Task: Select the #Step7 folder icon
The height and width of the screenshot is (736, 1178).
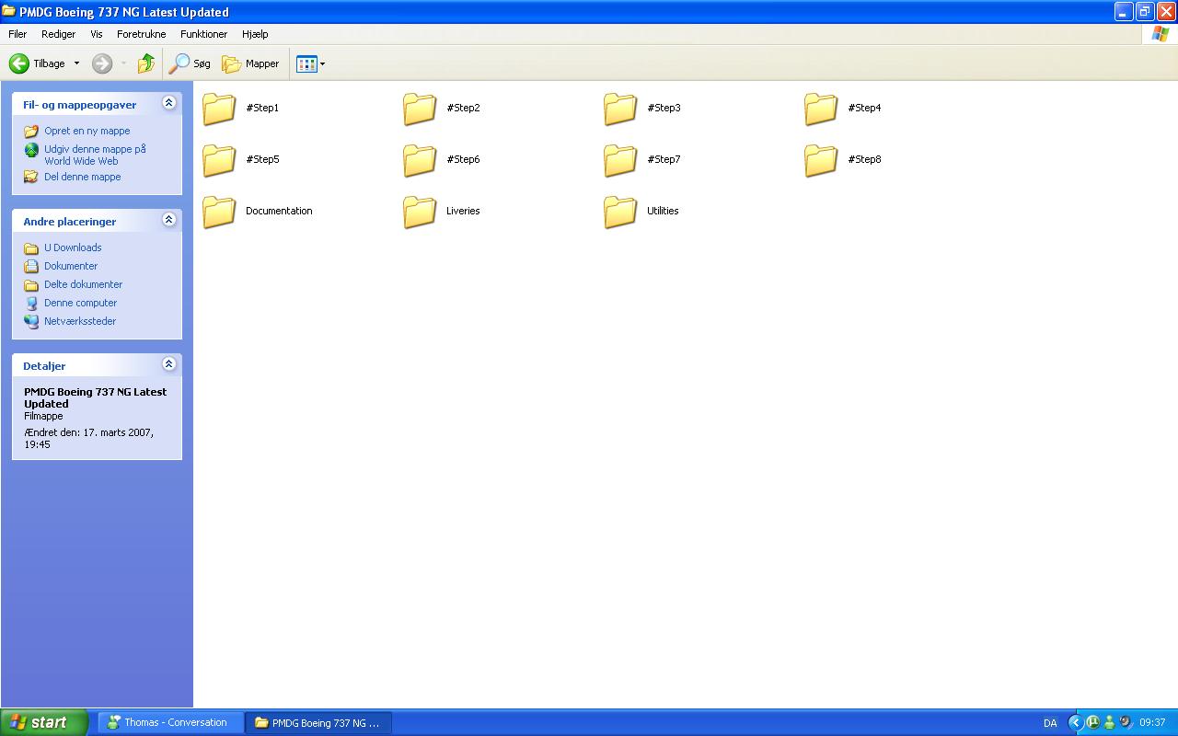Action: pos(620,160)
